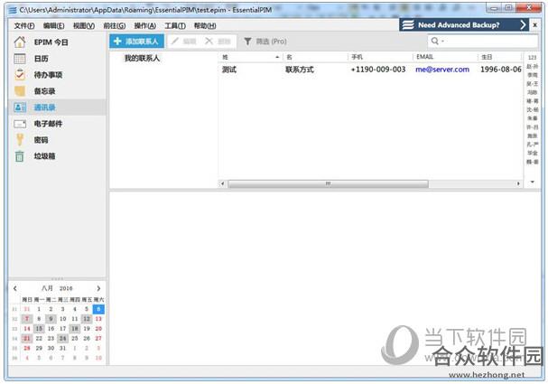548x384 pixels.
Task: Sort by the 生日 column header
Action: click(500, 57)
